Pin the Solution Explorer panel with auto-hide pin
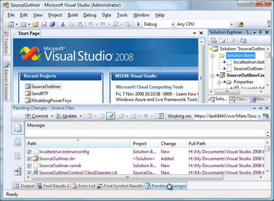This screenshot has width=274, height=201. click(260, 32)
